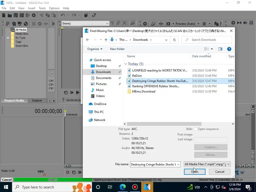Click New project icon in VEGAS toolbar

point(4,15)
